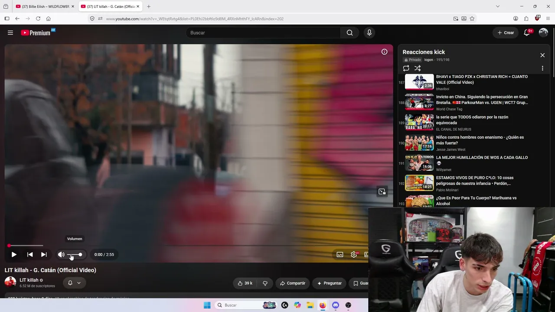Open the player settings gear
The image size is (555, 312).
pos(354,254)
